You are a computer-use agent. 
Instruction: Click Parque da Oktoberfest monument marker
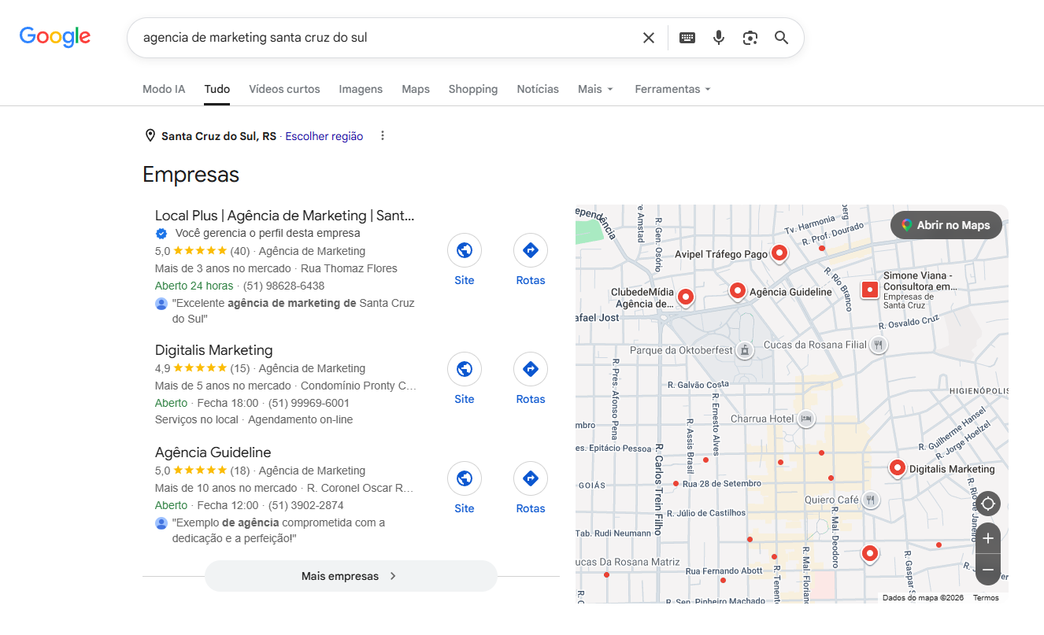(x=745, y=349)
